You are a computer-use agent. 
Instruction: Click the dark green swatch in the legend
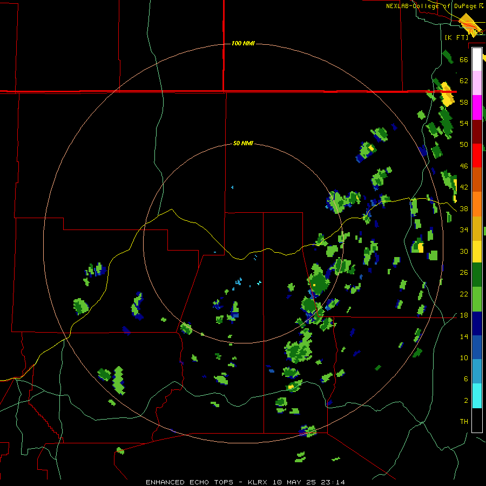(x=477, y=275)
